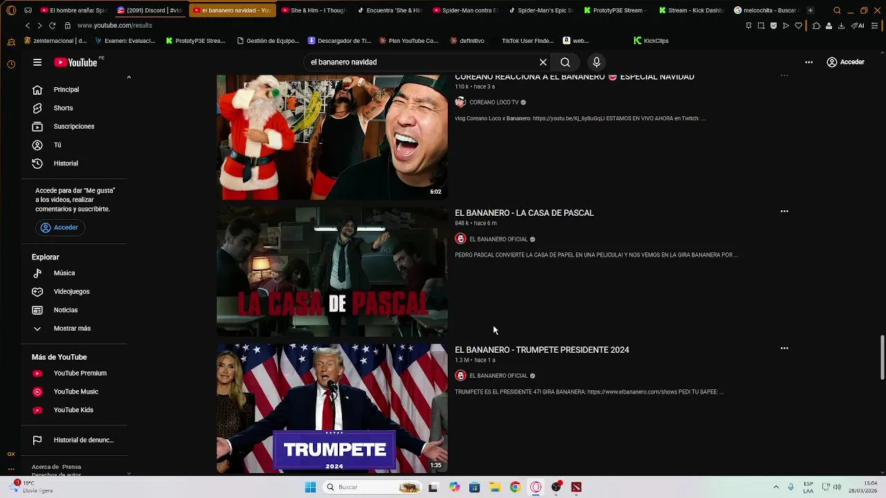Switch to the Discord browser tab
The width and height of the screenshot is (886, 498).
[x=150, y=10]
